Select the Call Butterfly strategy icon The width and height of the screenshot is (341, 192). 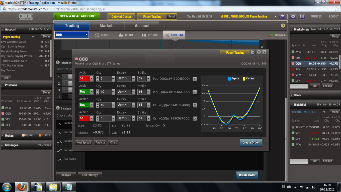60,132
